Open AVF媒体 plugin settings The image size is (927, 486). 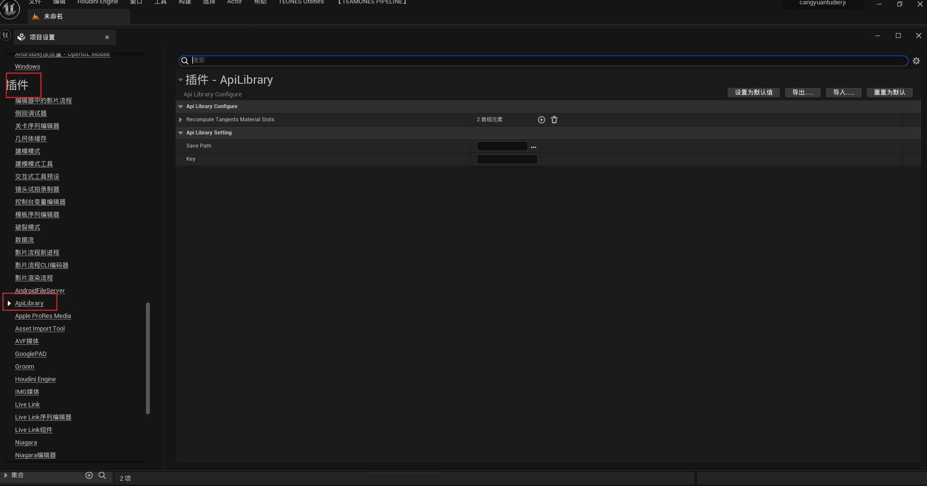[27, 341]
